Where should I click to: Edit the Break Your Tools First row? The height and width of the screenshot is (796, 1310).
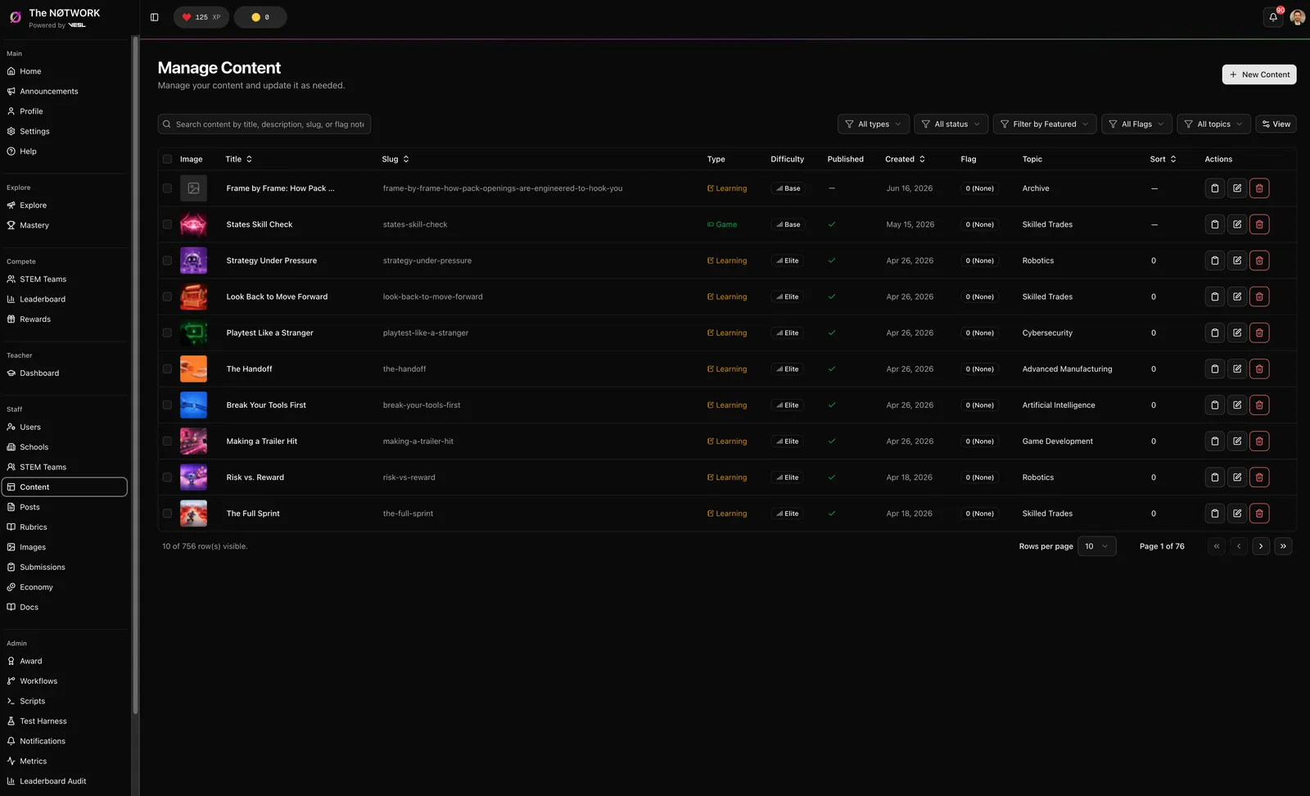(x=1237, y=405)
